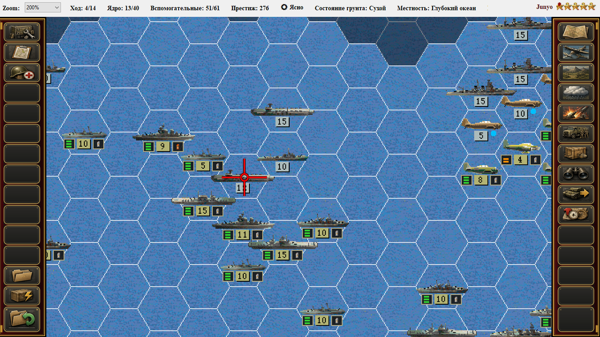Image resolution: width=600 pixels, height=337 pixels.
Task: Toggle the aircraft layer button
Action: coord(575,52)
